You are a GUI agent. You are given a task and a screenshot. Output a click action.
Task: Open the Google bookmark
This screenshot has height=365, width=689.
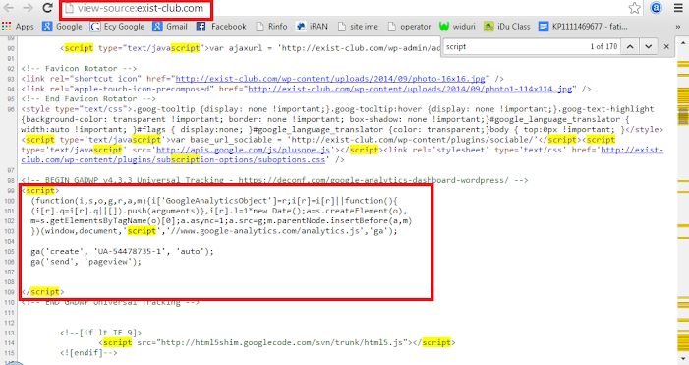(x=62, y=27)
